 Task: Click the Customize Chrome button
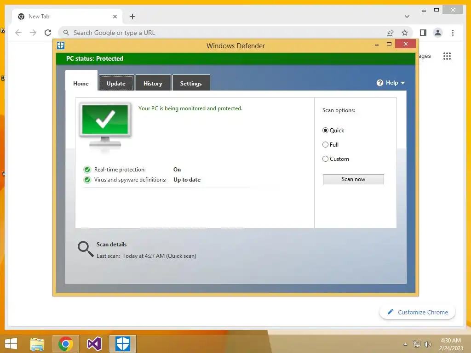pyautogui.click(x=418, y=312)
